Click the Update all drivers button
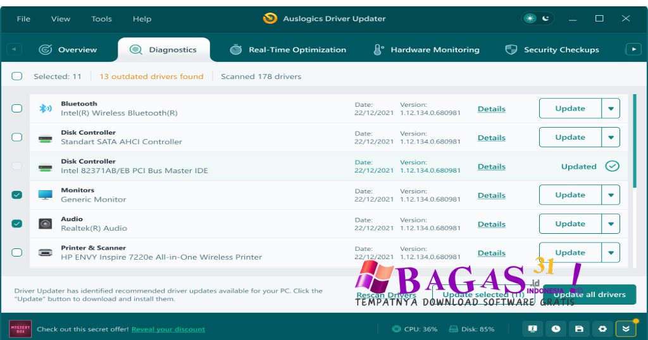648x340 pixels. point(590,294)
